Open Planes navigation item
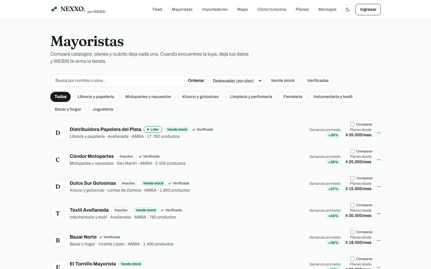431x269 pixels. pos(302,10)
